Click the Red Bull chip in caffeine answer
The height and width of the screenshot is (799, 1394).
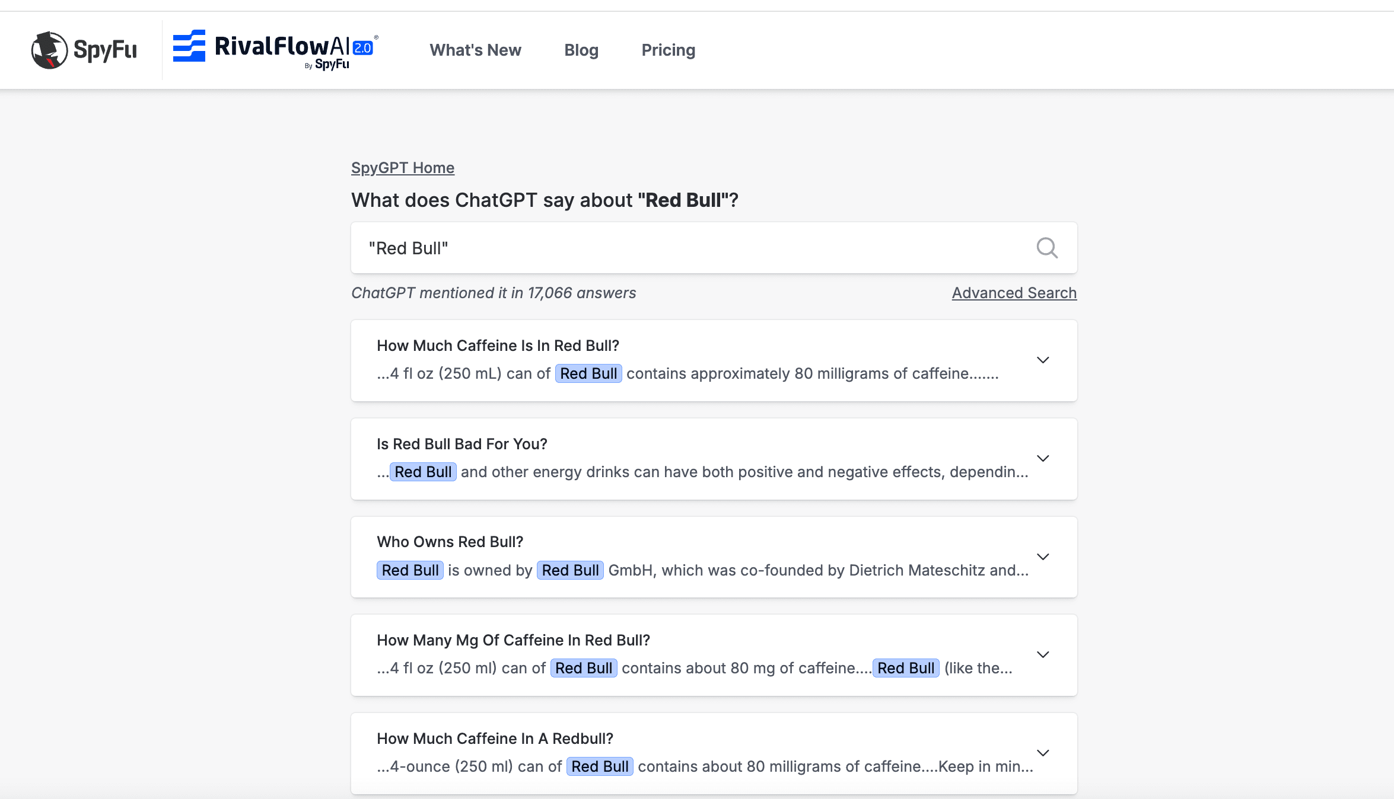point(588,373)
